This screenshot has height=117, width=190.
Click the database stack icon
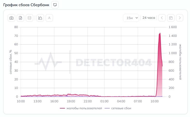29,18
